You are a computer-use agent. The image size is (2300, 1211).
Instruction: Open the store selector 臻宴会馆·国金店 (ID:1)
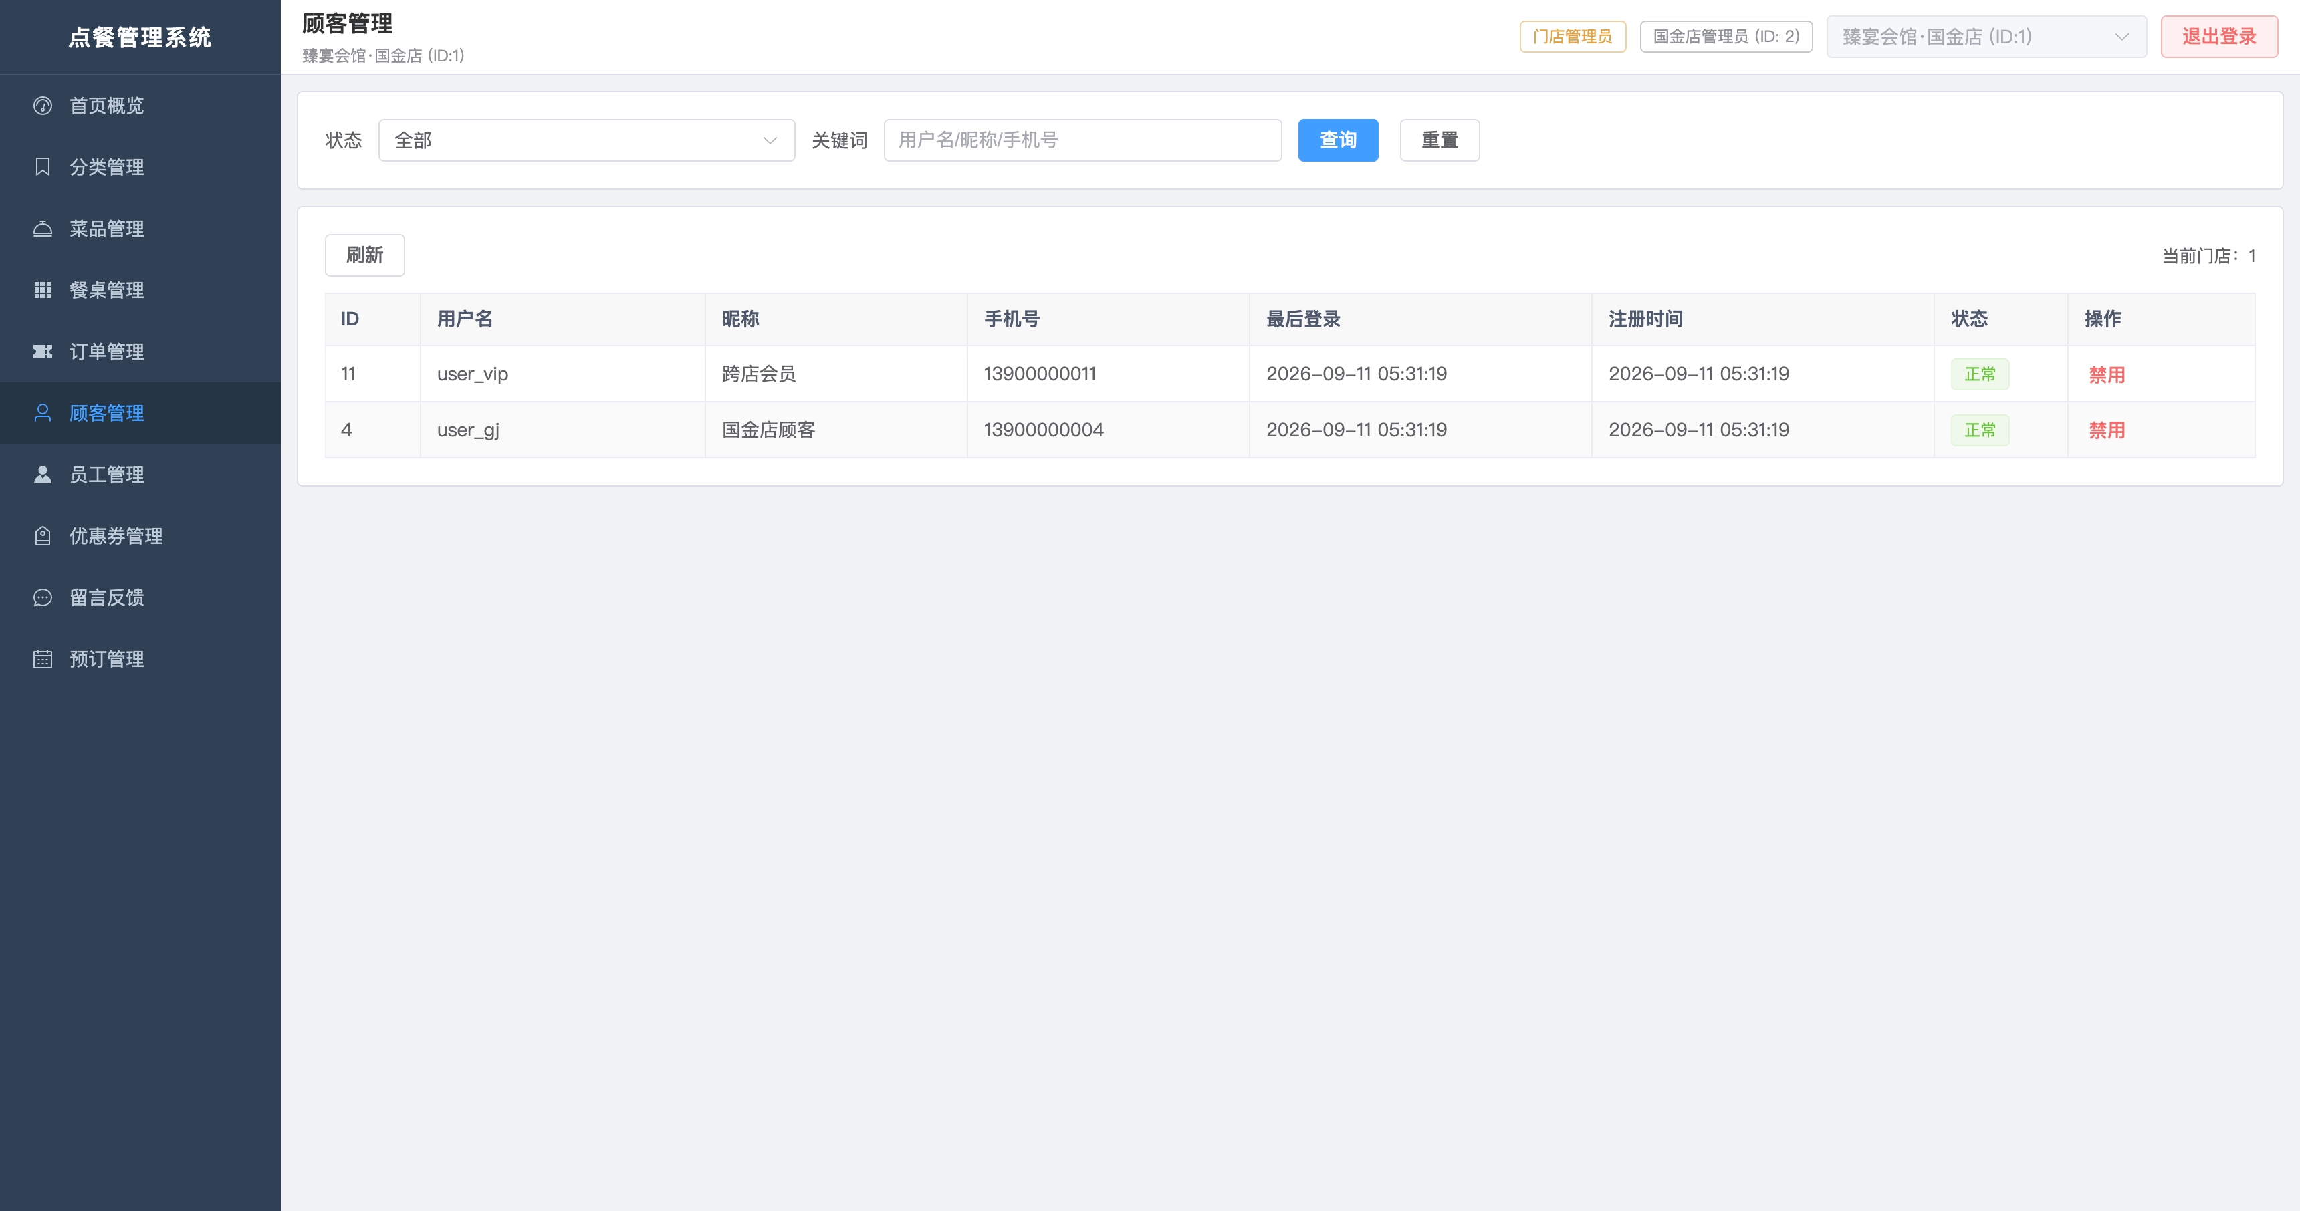[x=1986, y=37]
